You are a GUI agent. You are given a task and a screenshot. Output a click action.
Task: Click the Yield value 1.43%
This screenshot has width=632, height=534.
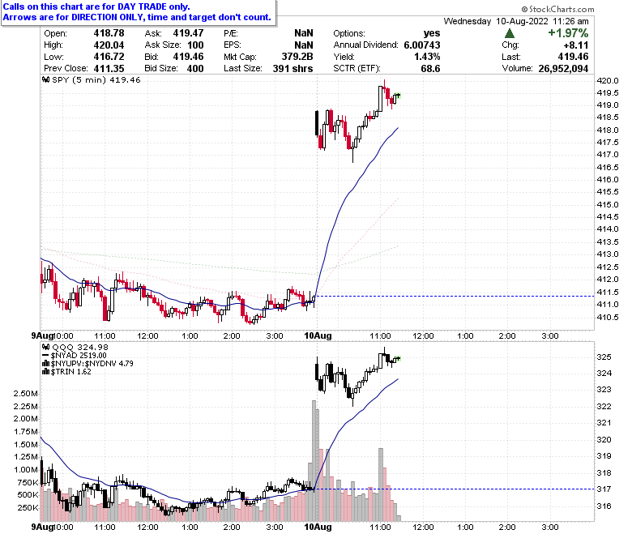pyautogui.click(x=427, y=57)
